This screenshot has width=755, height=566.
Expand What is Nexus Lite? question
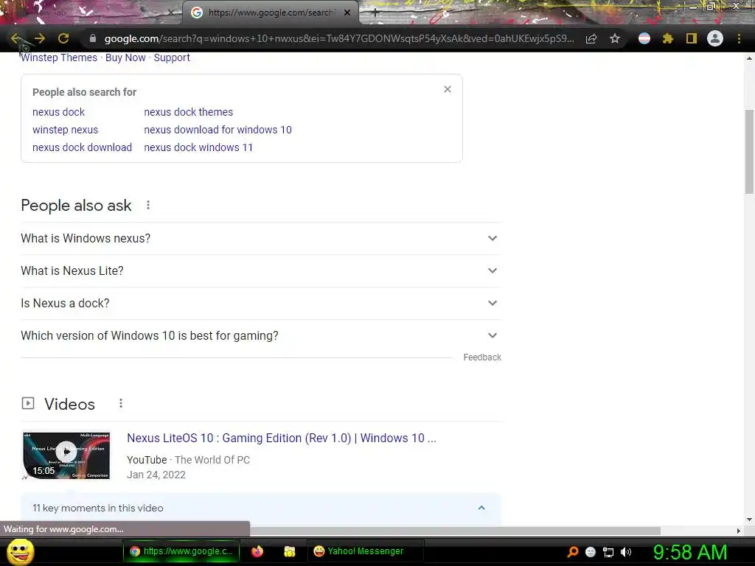261,271
